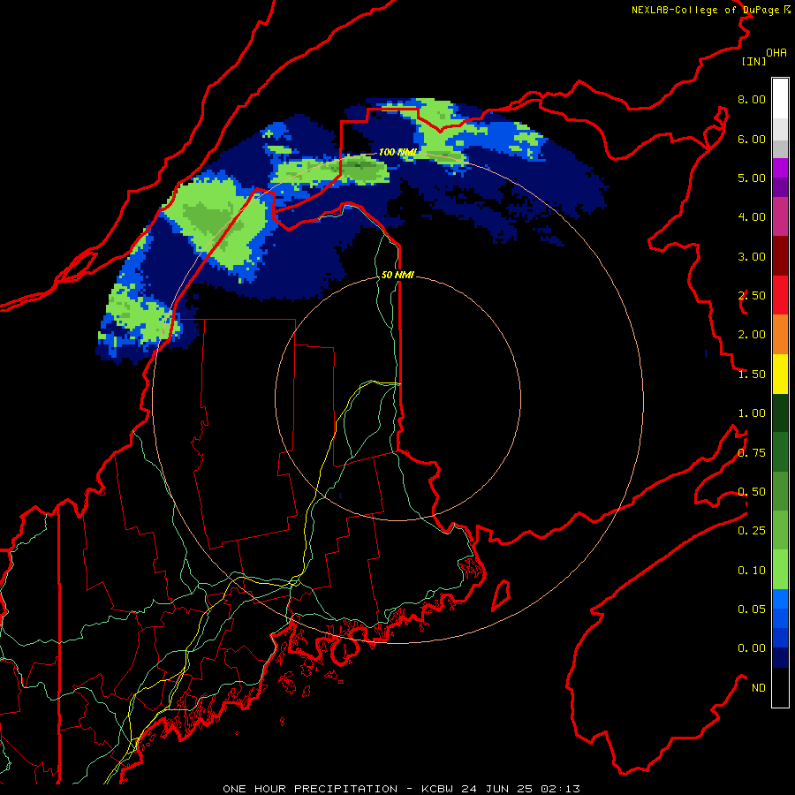This screenshot has width=795, height=795.
Task: Click the 1.00 legend value
Action: pos(752,413)
